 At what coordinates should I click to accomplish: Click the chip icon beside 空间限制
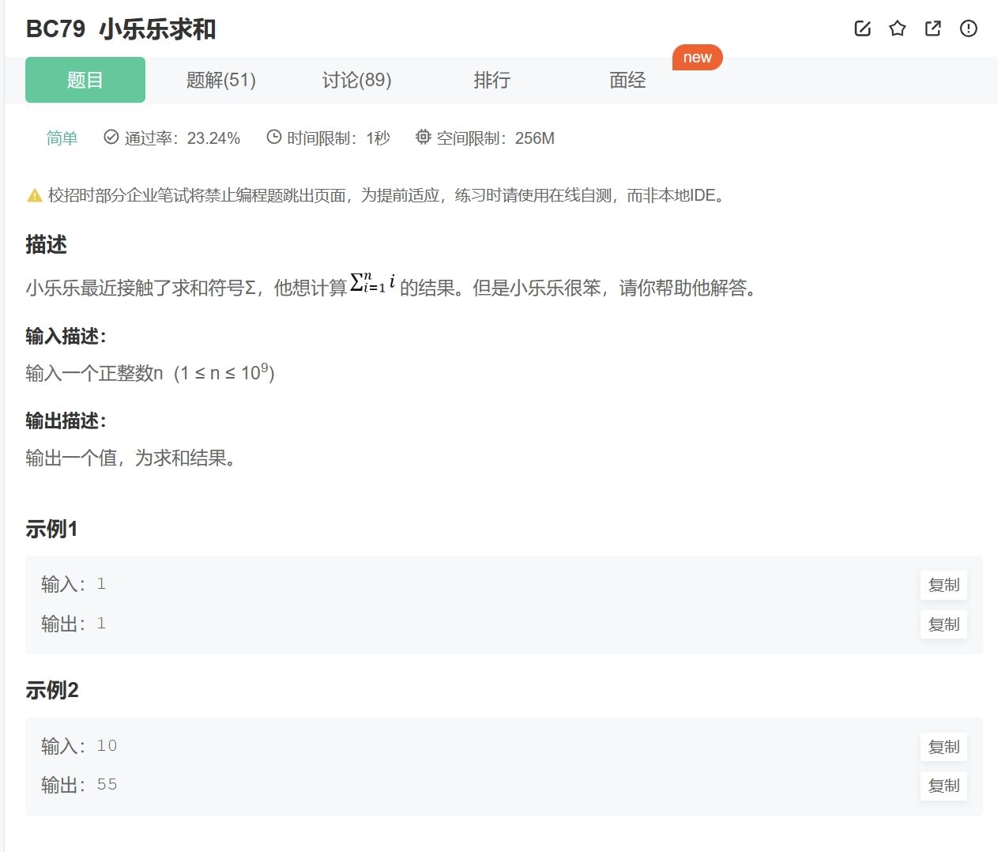422,137
